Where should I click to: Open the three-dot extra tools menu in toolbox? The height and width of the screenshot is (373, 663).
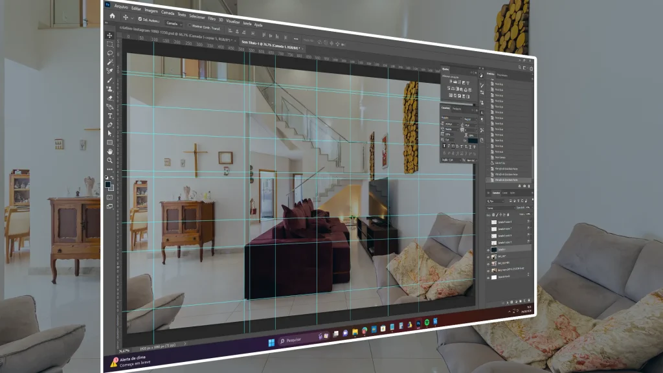110,169
